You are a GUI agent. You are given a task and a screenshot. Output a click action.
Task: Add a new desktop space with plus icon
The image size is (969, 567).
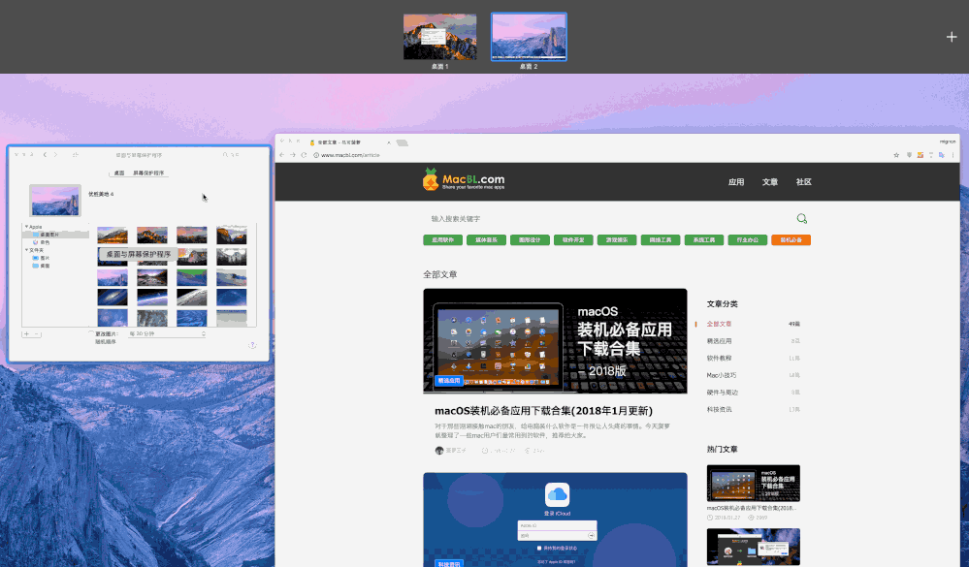(952, 37)
